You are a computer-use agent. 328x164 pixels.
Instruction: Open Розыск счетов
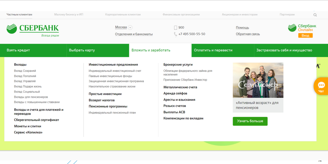coord(175,106)
